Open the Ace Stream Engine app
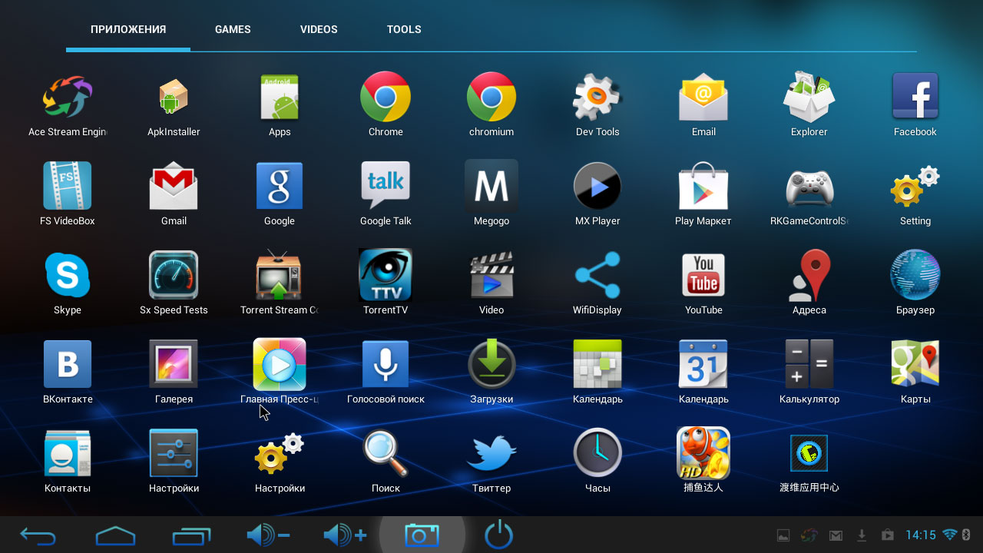The height and width of the screenshot is (553, 983). (68, 97)
